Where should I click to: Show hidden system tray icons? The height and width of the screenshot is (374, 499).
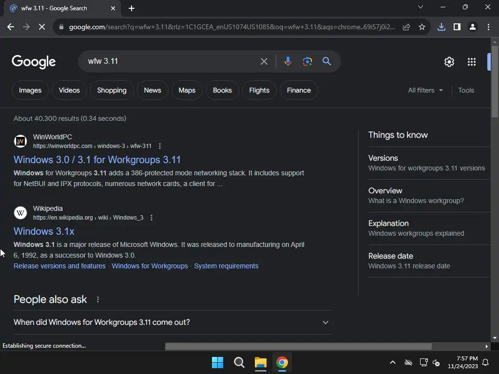click(x=393, y=362)
